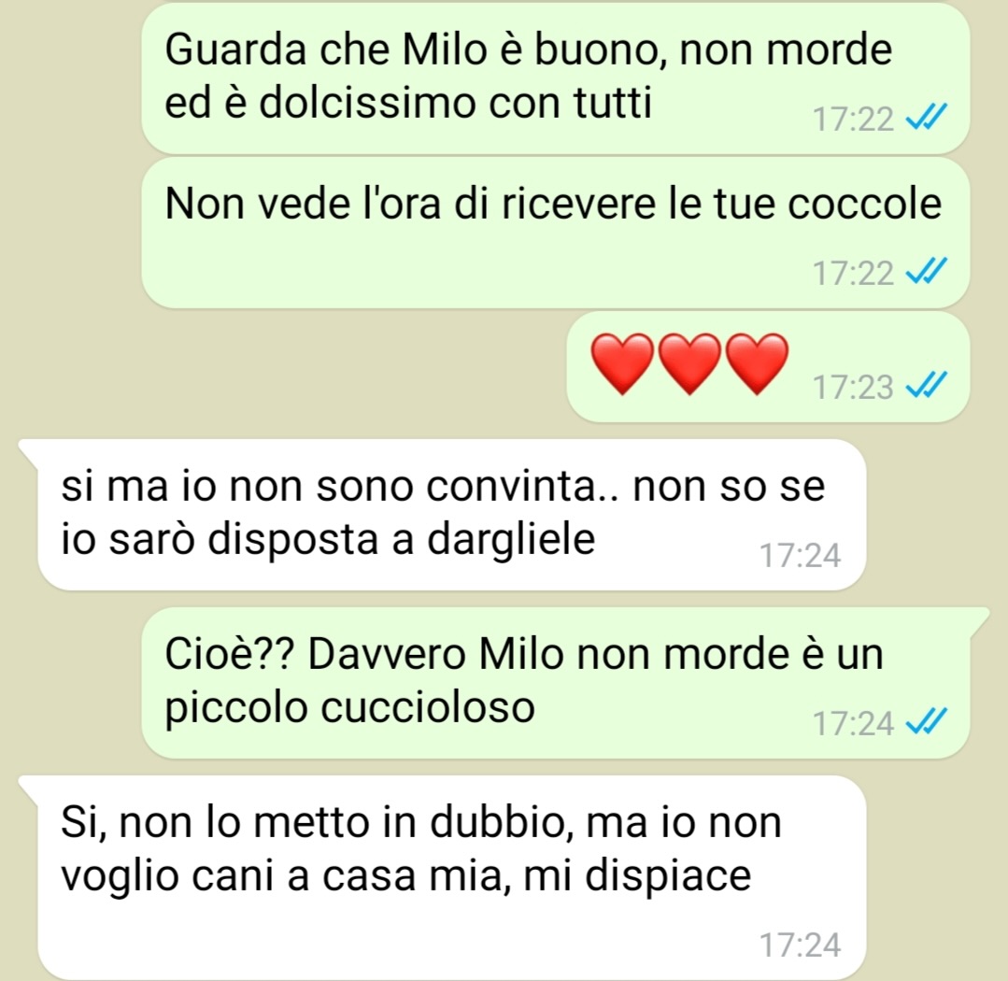
Task: Tap the third red heart emoji
Action: [758, 363]
